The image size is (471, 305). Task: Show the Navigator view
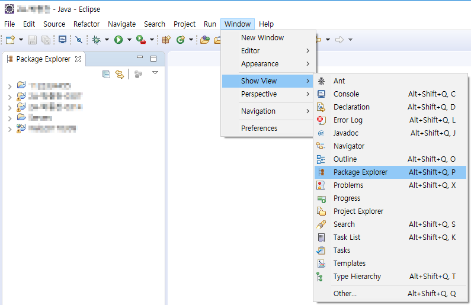pyautogui.click(x=390, y=146)
